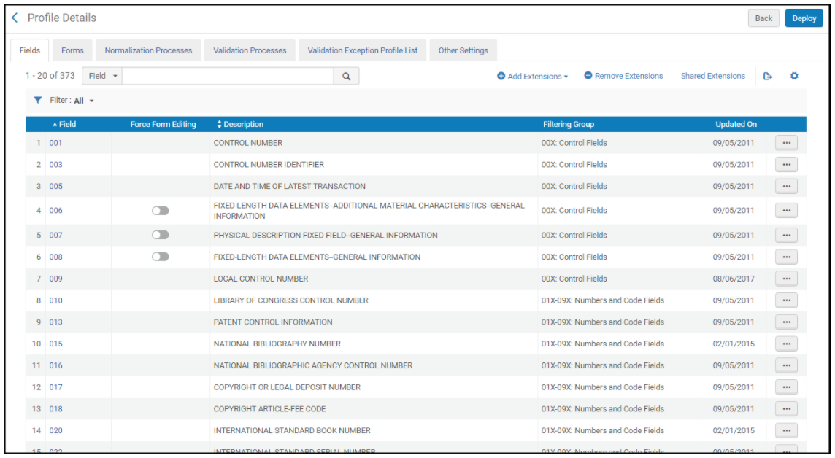Open row actions menu for field 020
The width and height of the screenshot is (835, 458).
[787, 431]
